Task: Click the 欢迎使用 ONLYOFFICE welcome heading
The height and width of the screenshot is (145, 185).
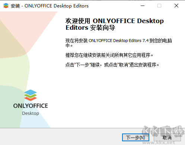Action: (115, 24)
